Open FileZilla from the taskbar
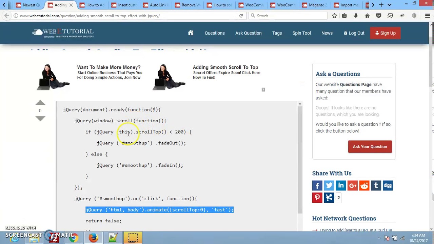 point(54,238)
